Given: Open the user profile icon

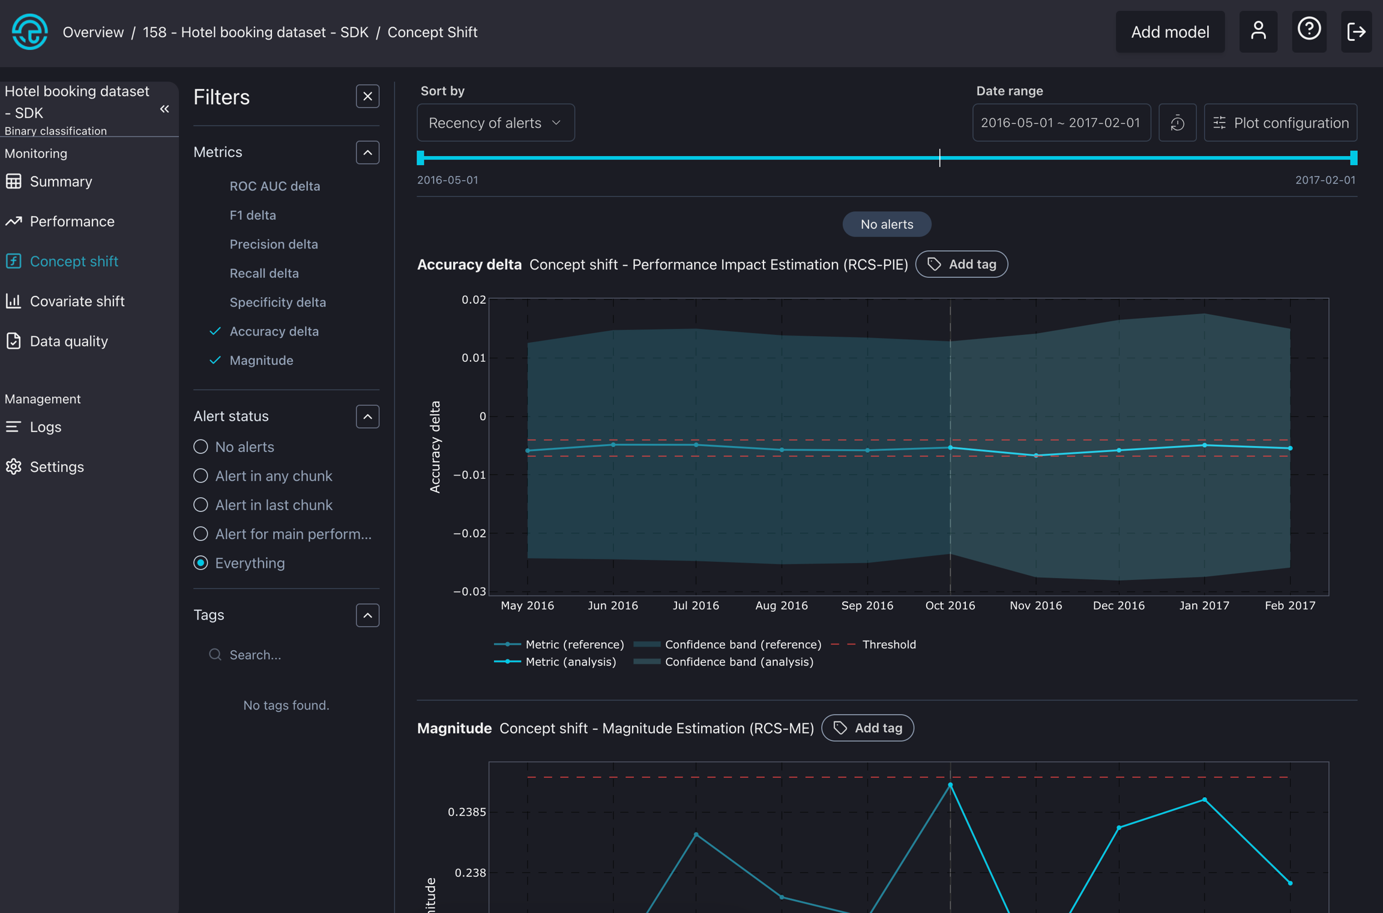Looking at the screenshot, I should 1258,31.
